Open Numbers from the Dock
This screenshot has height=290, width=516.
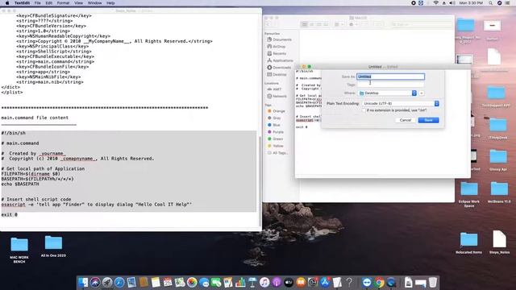coord(240,282)
